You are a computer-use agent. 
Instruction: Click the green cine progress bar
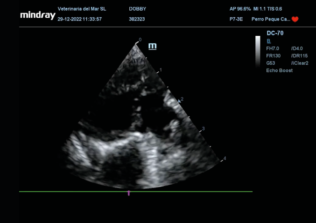[136, 192]
